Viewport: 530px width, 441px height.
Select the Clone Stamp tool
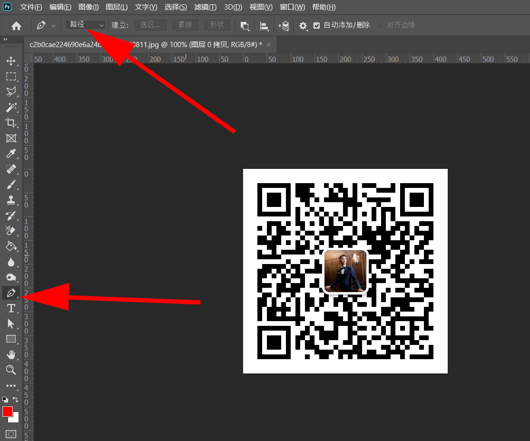10,200
